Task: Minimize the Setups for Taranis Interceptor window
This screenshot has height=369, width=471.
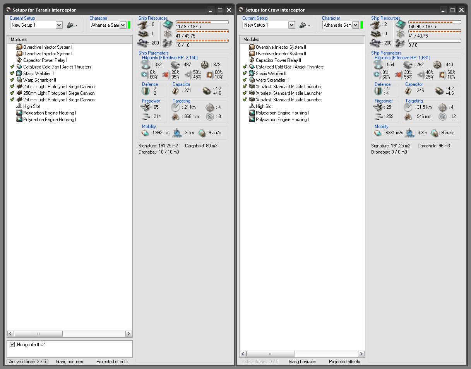Action: tap(211, 10)
